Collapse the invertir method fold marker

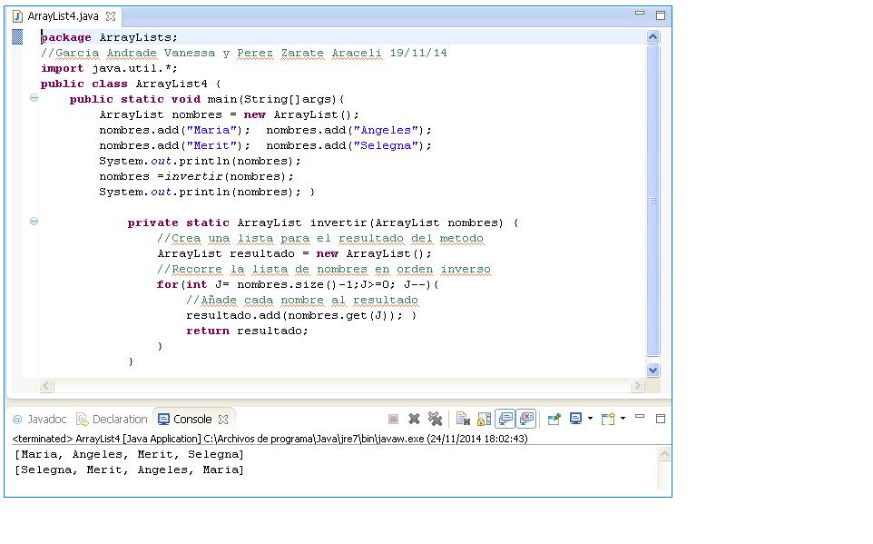[x=34, y=222]
